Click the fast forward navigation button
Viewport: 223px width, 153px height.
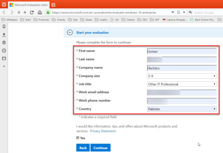(x=25, y=13)
